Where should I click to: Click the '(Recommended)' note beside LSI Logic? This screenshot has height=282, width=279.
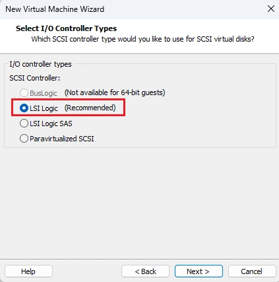(90, 108)
